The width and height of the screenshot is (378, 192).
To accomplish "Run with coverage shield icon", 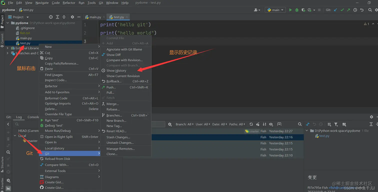I will point(303,10).
